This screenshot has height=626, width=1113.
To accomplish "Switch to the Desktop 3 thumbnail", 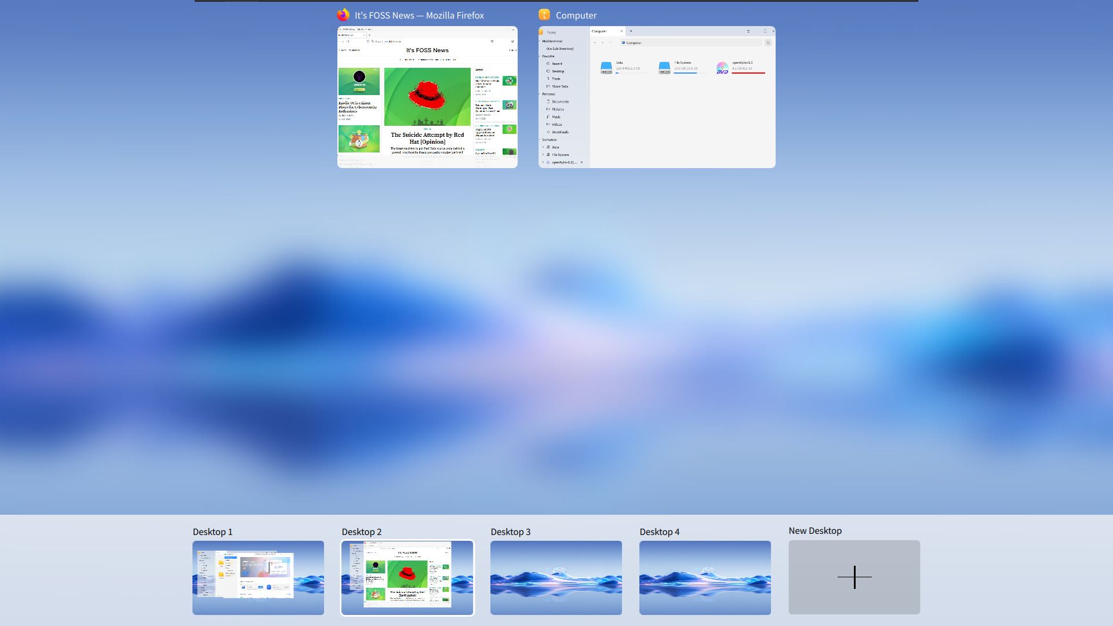I will coord(556,577).
